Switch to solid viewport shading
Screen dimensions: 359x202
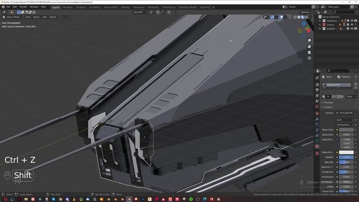[299, 17]
